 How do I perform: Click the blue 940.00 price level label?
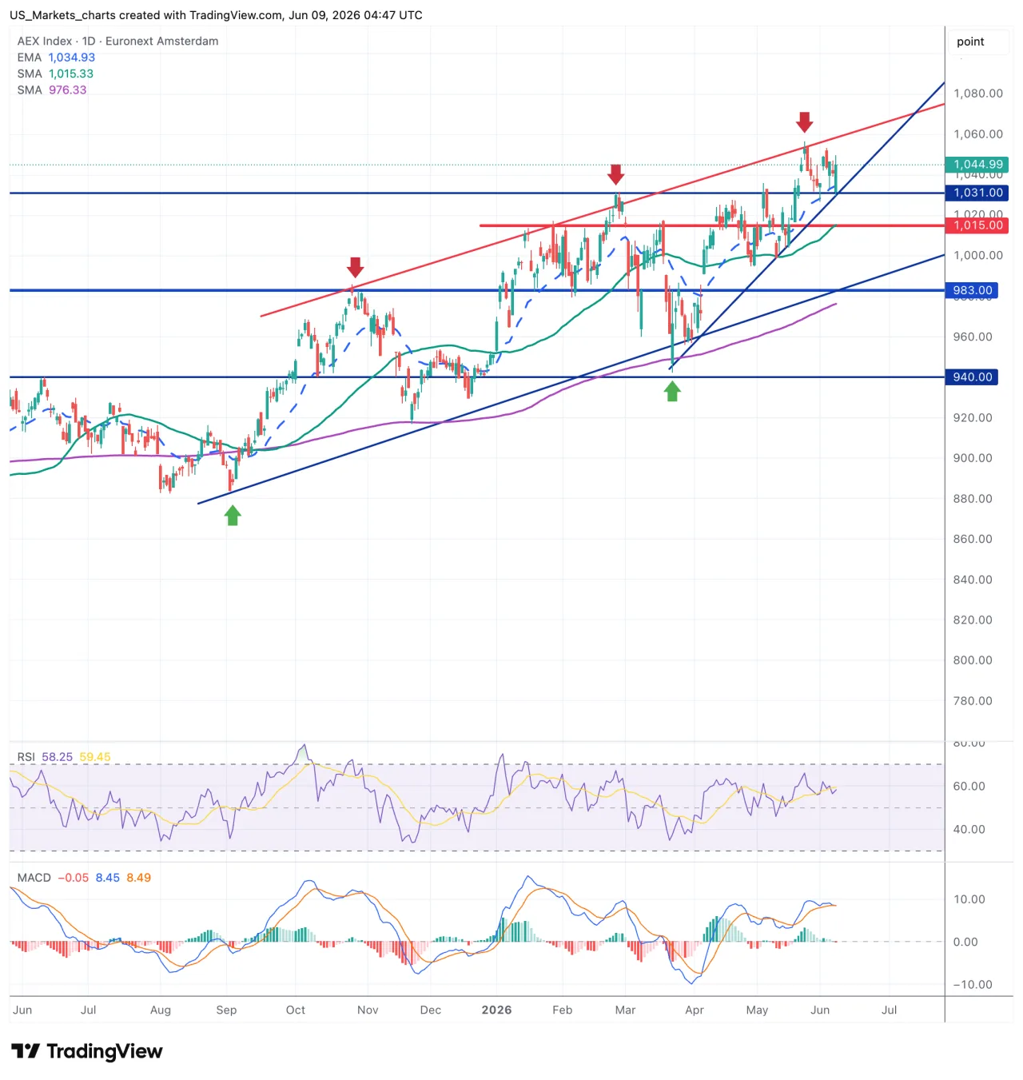[972, 377]
